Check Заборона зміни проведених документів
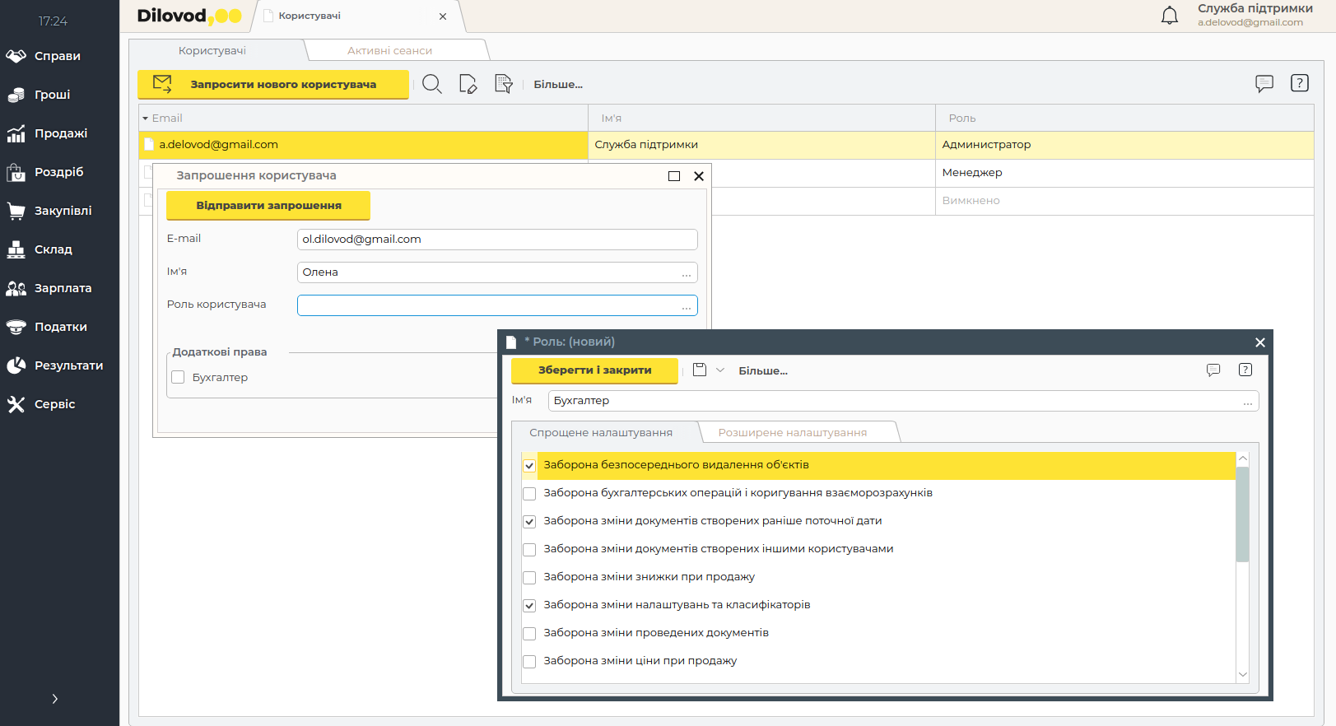 [x=529, y=634]
